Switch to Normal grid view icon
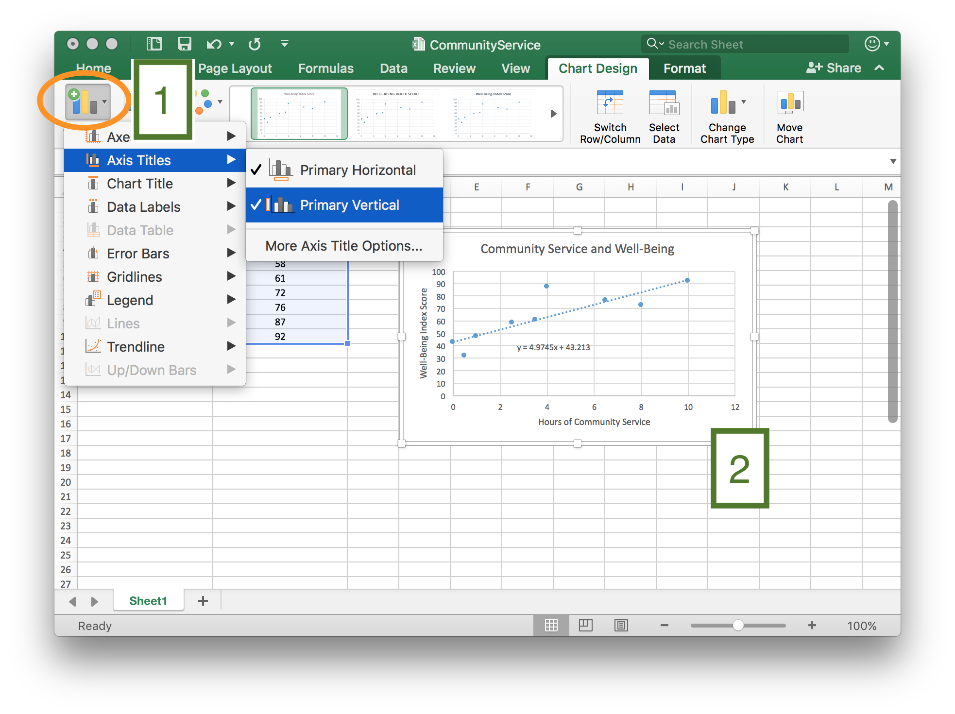This screenshot has width=955, height=714. [551, 625]
